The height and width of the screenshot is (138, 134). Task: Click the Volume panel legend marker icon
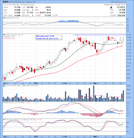point(3,86)
